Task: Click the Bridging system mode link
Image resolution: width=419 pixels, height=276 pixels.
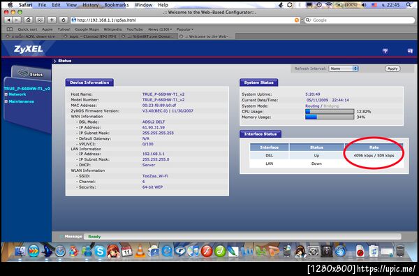Action: coord(331,106)
